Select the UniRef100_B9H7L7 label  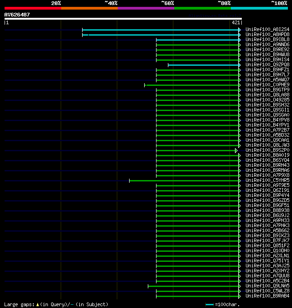(267, 74)
